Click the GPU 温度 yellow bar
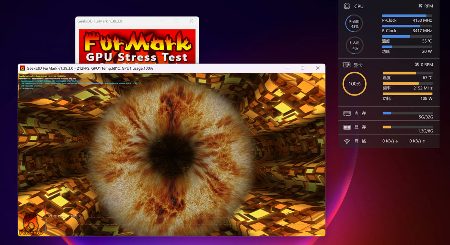Image resolution: width=450 pixels, height=245 pixels. coord(408,73)
